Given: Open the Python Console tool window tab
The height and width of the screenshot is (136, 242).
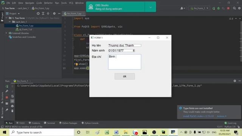Looking at the screenshot, I should tap(90, 123).
